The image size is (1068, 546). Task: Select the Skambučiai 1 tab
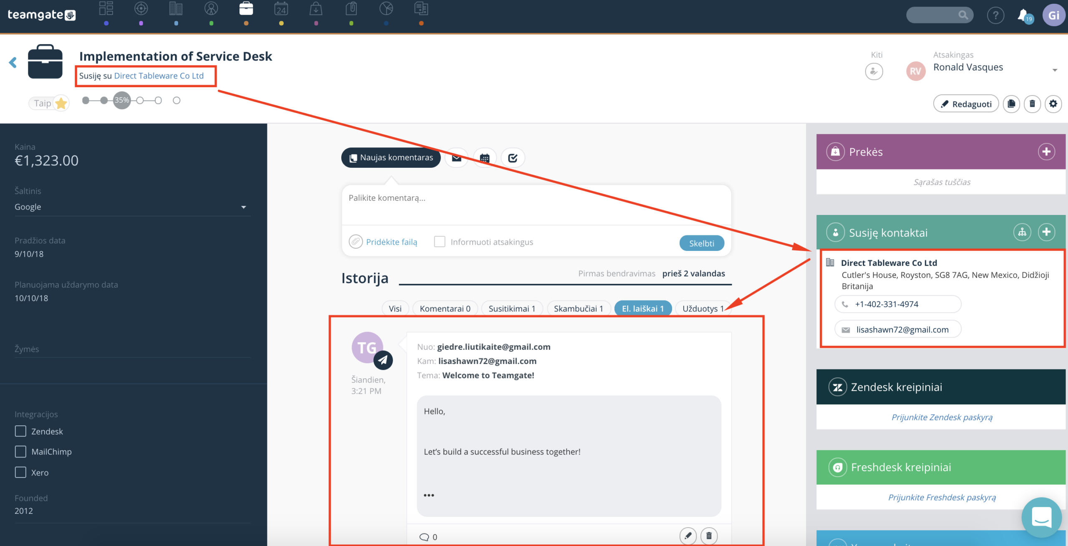coord(578,308)
